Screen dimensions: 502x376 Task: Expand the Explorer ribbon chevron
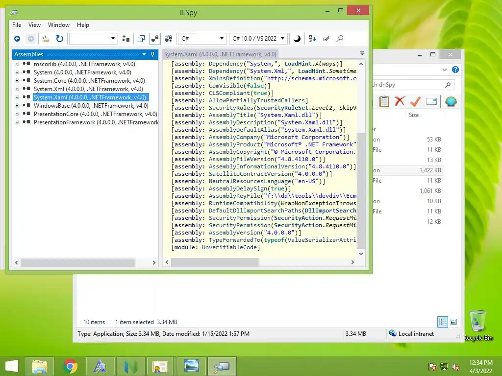click(444, 70)
